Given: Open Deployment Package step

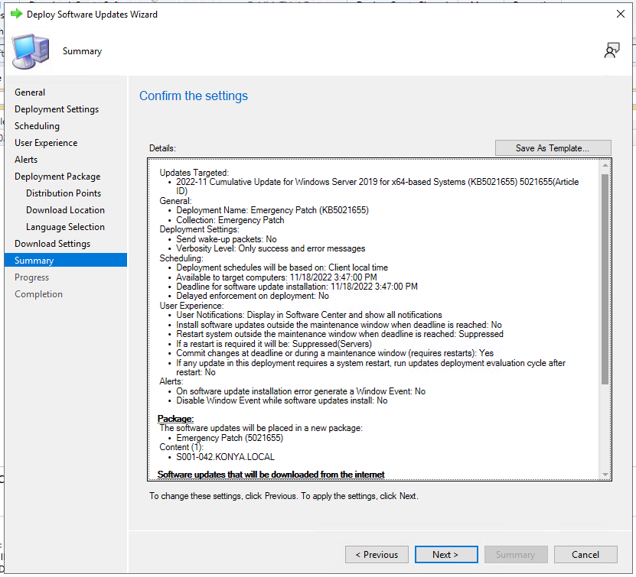Looking at the screenshot, I should coord(57,177).
